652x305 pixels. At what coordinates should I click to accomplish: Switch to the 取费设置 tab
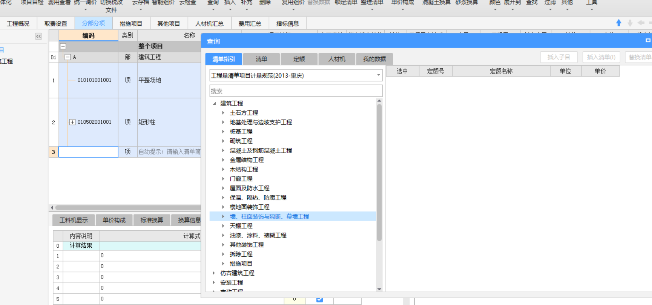56,23
